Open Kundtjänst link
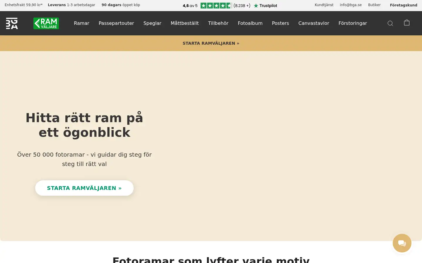 click(324, 5)
